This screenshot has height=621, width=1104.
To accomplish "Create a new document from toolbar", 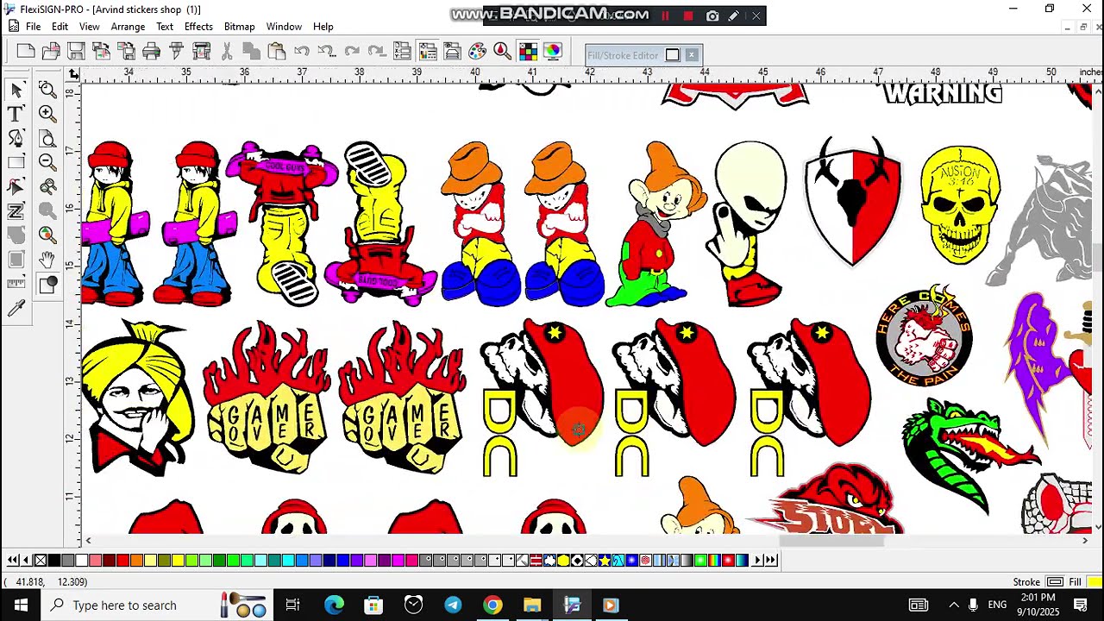I will point(26,52).
